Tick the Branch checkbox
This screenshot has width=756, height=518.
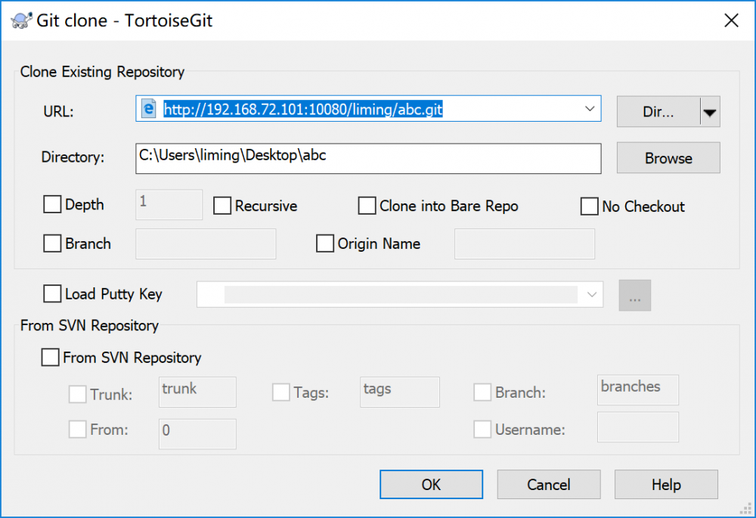click(53, 243)
